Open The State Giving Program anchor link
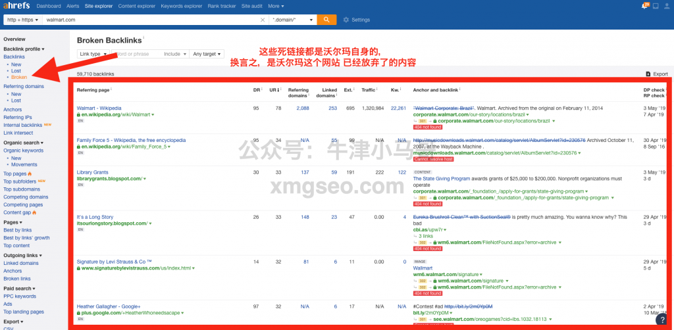674x330 pixels. [x=442, y=179]
